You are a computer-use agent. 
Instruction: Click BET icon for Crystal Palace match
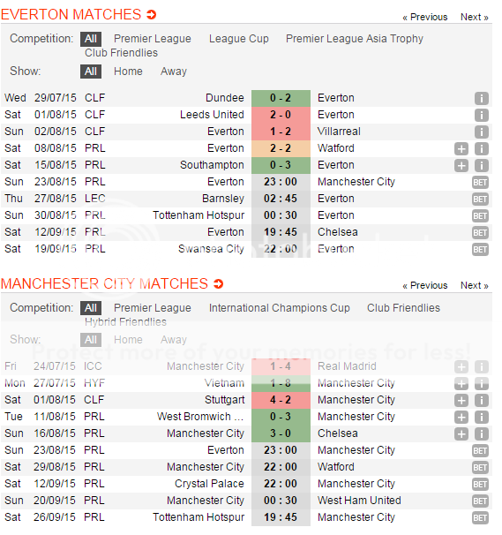480,484
